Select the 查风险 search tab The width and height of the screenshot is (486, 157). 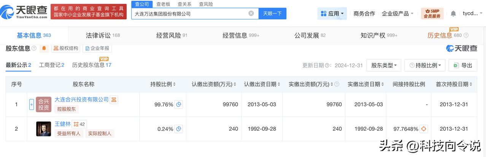(x=206, y=4)
